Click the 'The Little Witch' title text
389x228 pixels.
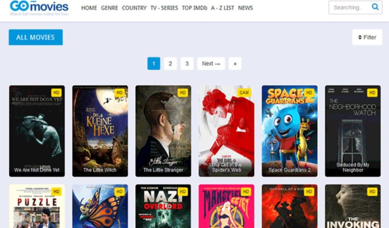(x=100, y=170)
